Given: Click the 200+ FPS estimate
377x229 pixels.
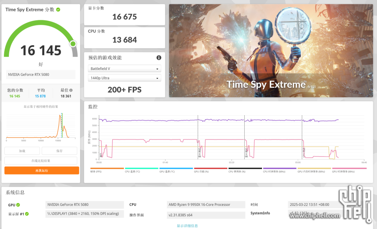Looking at the screenshot, I should [x=125, y=90].
